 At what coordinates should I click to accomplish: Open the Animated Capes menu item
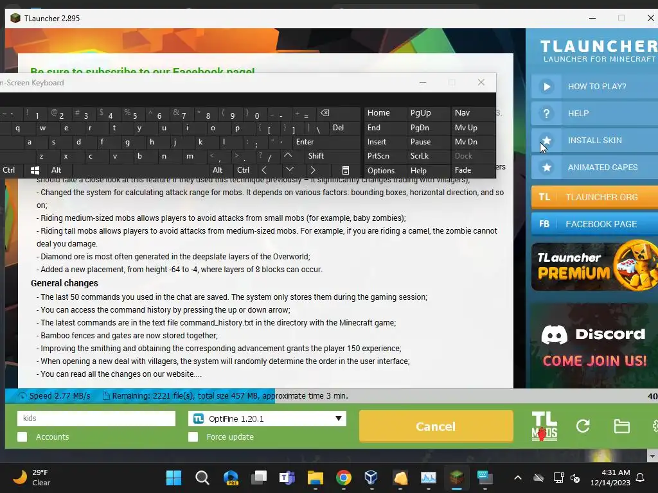[x=594, y=168]
